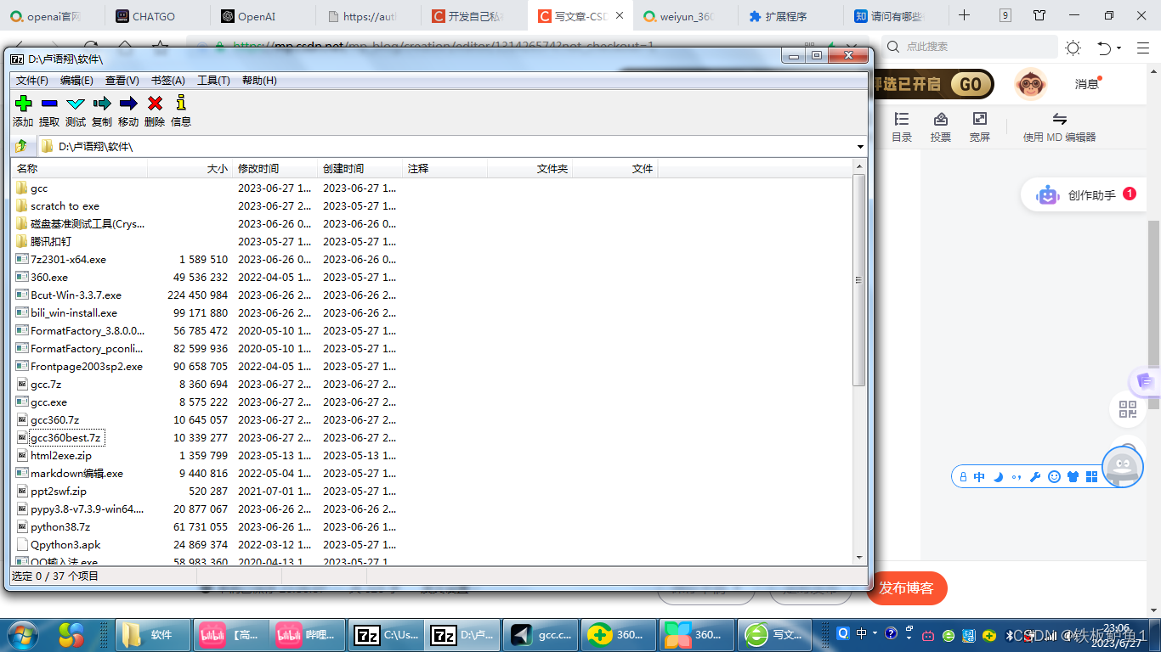Select the gcc.7z archive
Screen dimensions: 1161x652
point(46,385)
